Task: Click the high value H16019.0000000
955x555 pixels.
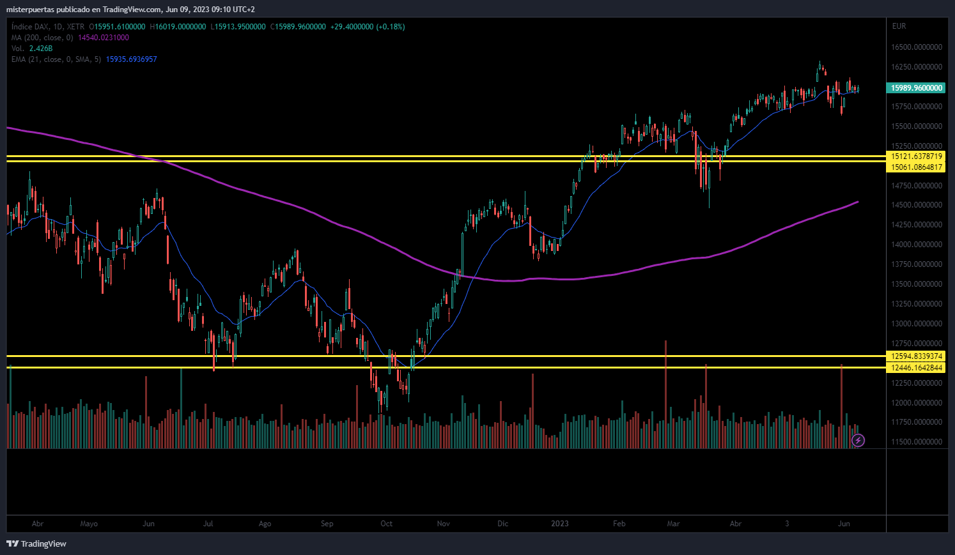Action: [178, 27]
